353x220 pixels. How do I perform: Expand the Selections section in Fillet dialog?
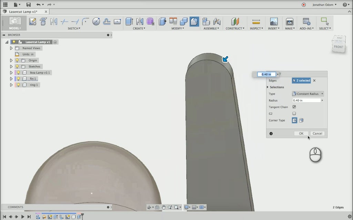click(x=268, y=87)
